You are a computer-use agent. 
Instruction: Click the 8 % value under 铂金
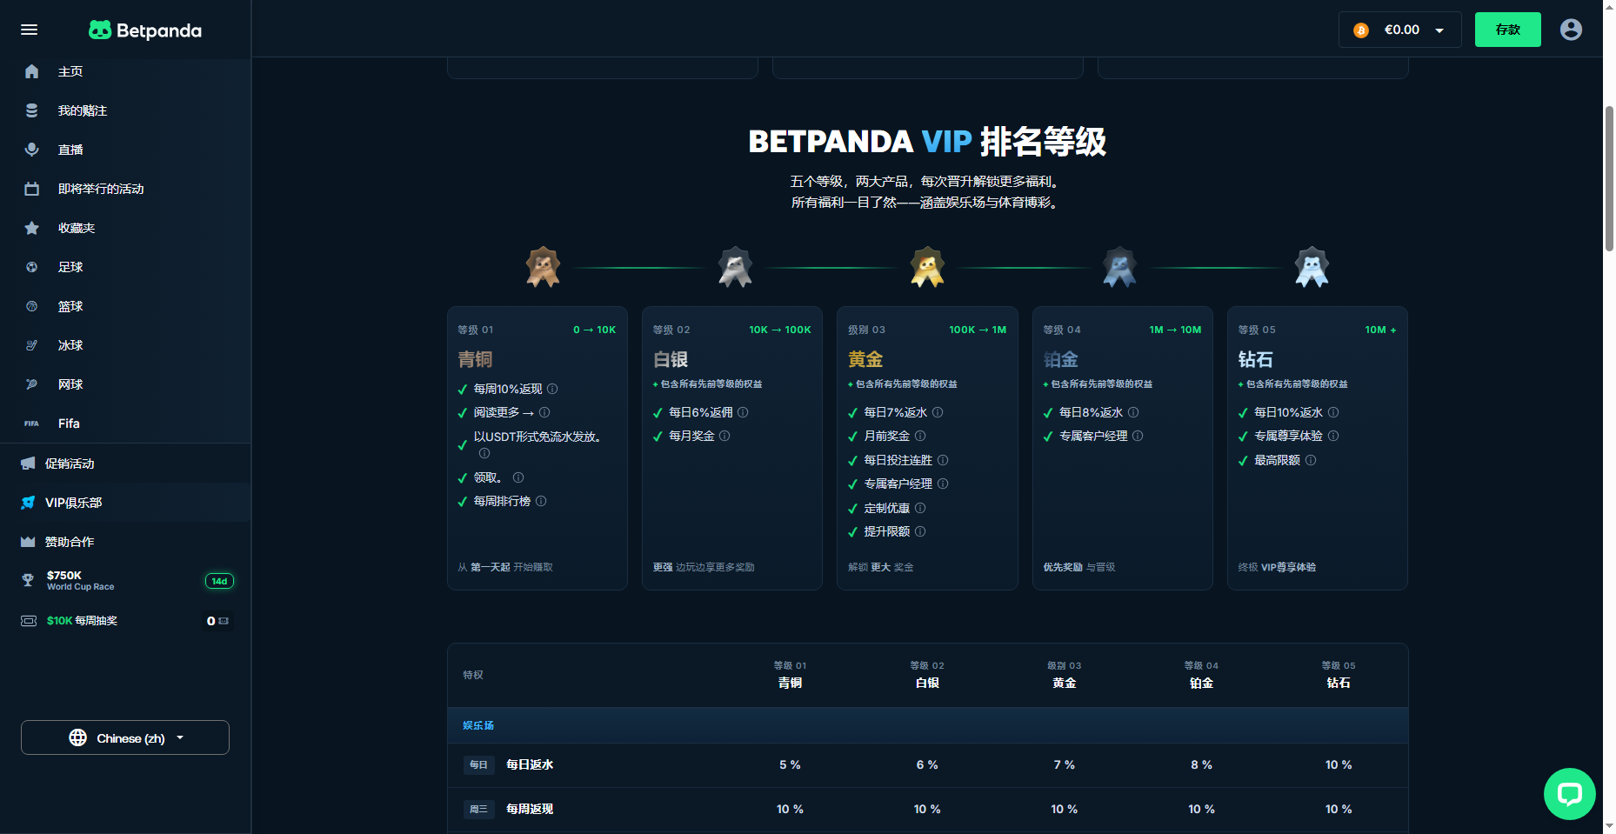click(1201, 765)
